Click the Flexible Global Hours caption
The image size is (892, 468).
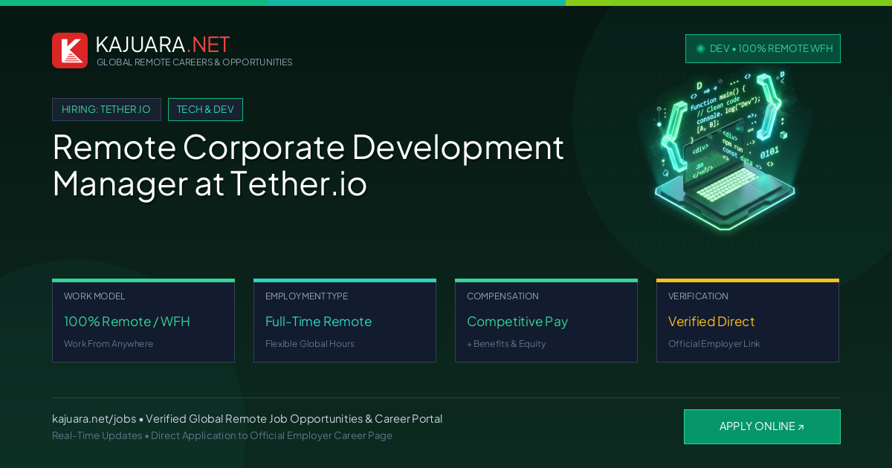tap(310, 344)
